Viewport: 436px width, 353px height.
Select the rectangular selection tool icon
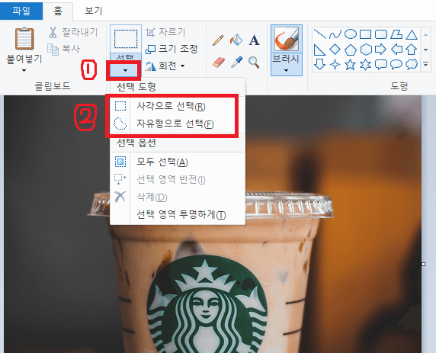[x=126, y=39]
